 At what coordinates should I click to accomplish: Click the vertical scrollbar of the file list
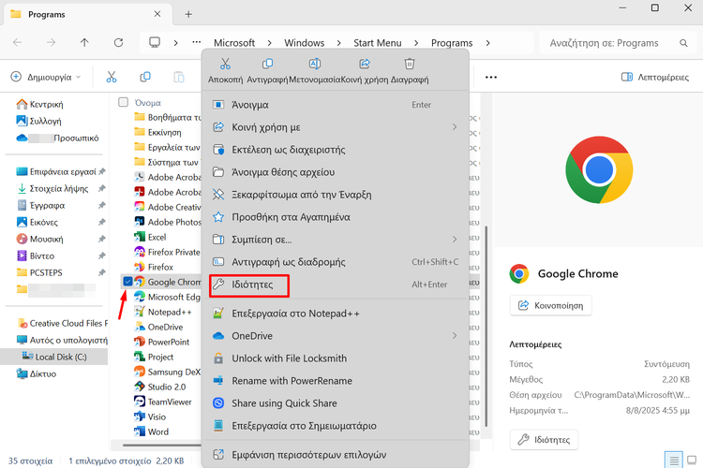point(486,326)
